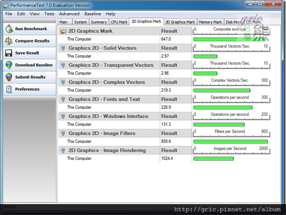Click the Submit Results button
286x215 pixels.
tap(29, 77)
